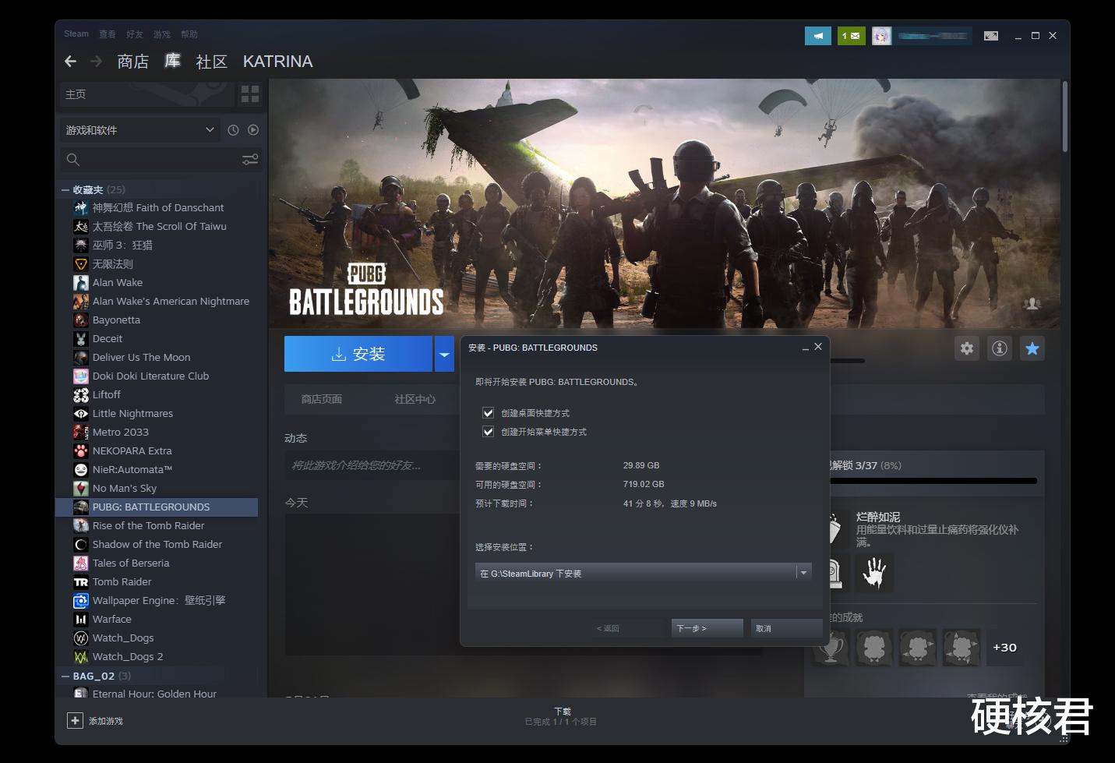1115x763 pixels.
Task: Click 下一步 next button in dialog
Action: (707, 628)
